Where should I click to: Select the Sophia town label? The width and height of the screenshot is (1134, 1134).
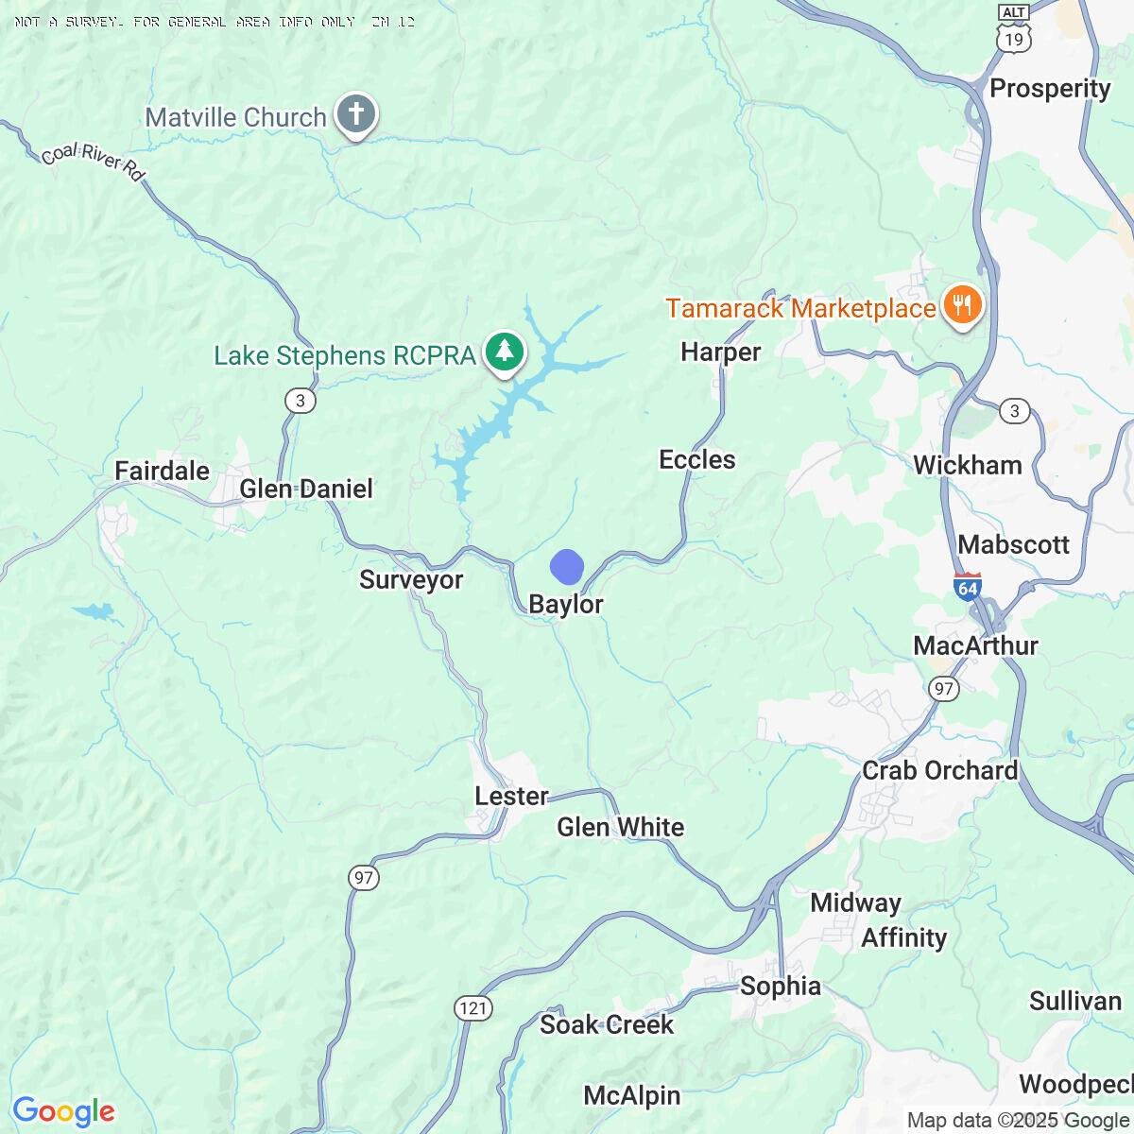click(x=781, y=987)
